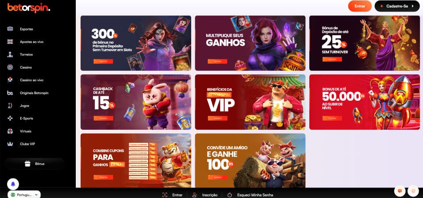This screenshot has height=198, width=423.
Task: Open Apostas ao vivo menu item
Action: pyautogui.click(x=32, y=42)
